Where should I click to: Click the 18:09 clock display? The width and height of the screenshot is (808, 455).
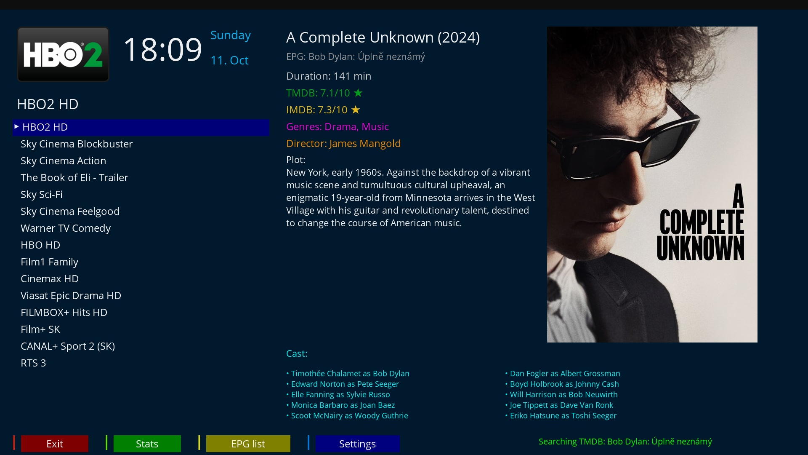(162, 49)
